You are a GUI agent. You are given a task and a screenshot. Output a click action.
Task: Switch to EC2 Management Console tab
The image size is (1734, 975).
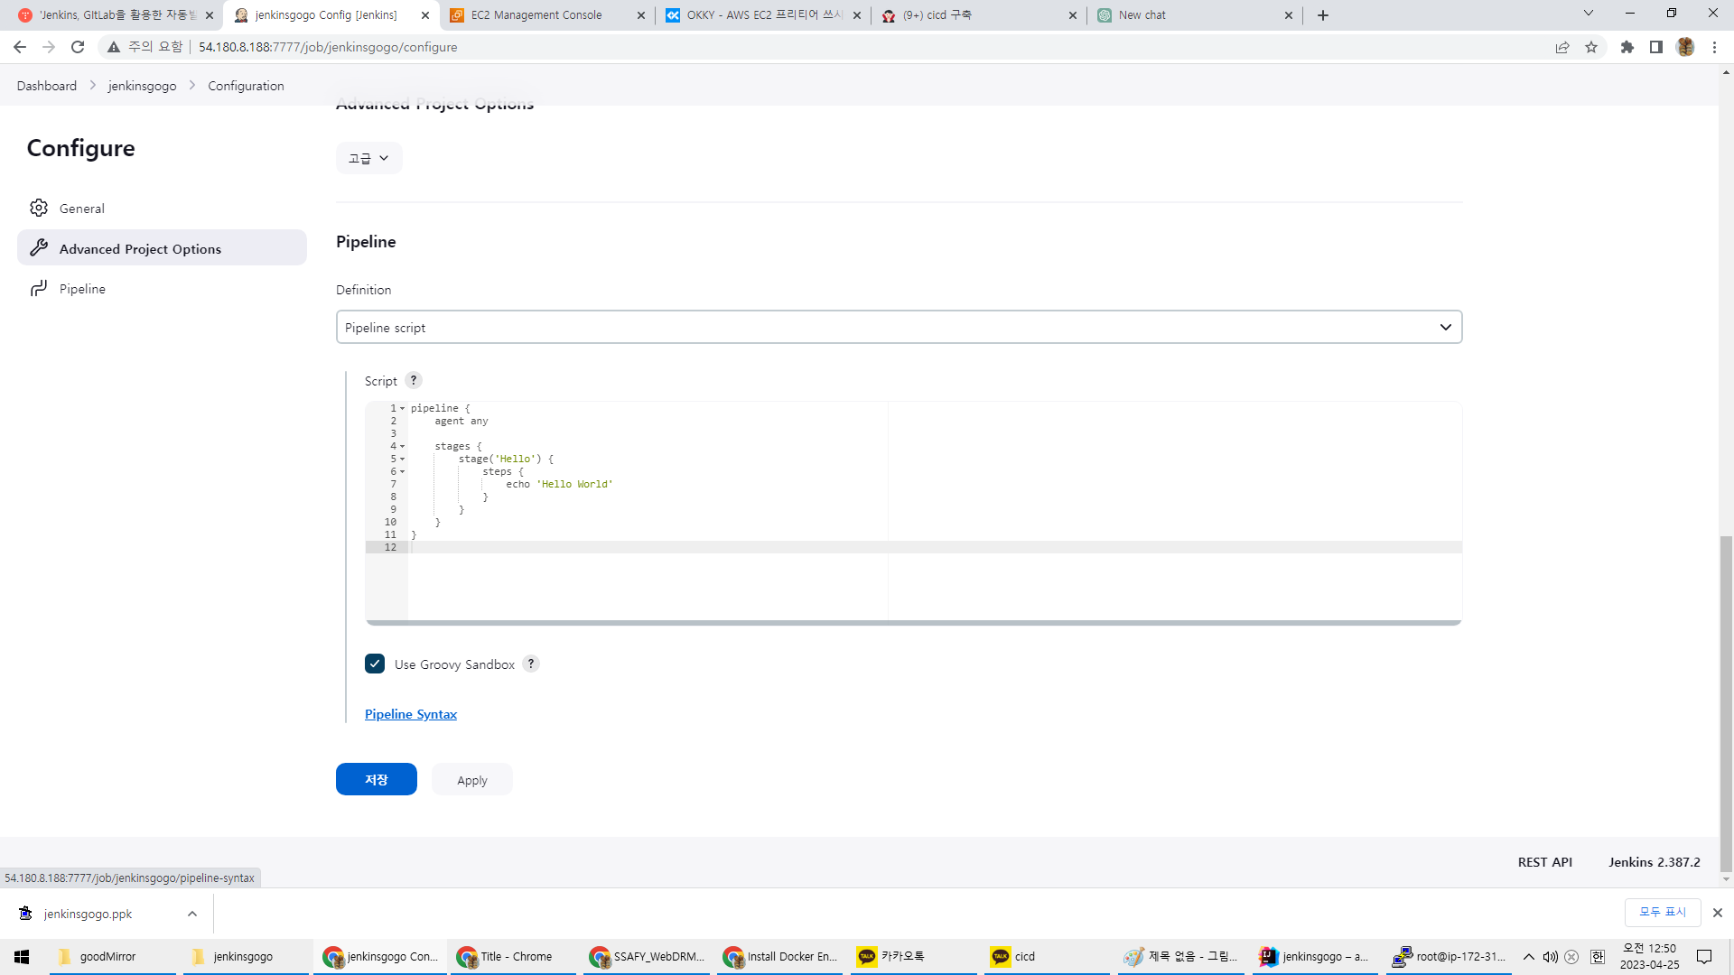point(536,15)
